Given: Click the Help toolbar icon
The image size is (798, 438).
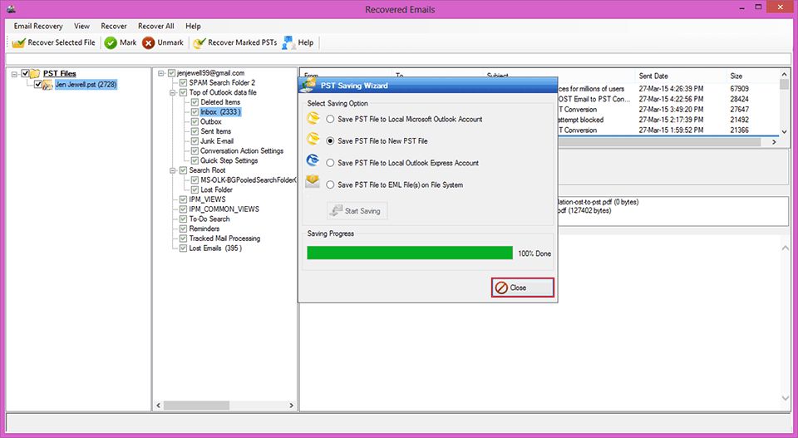Looking at the screenshot, I should point(288,42).
